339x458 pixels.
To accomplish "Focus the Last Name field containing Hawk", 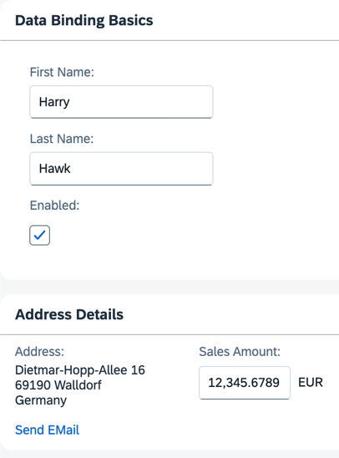I will click(x=121, y=169).
